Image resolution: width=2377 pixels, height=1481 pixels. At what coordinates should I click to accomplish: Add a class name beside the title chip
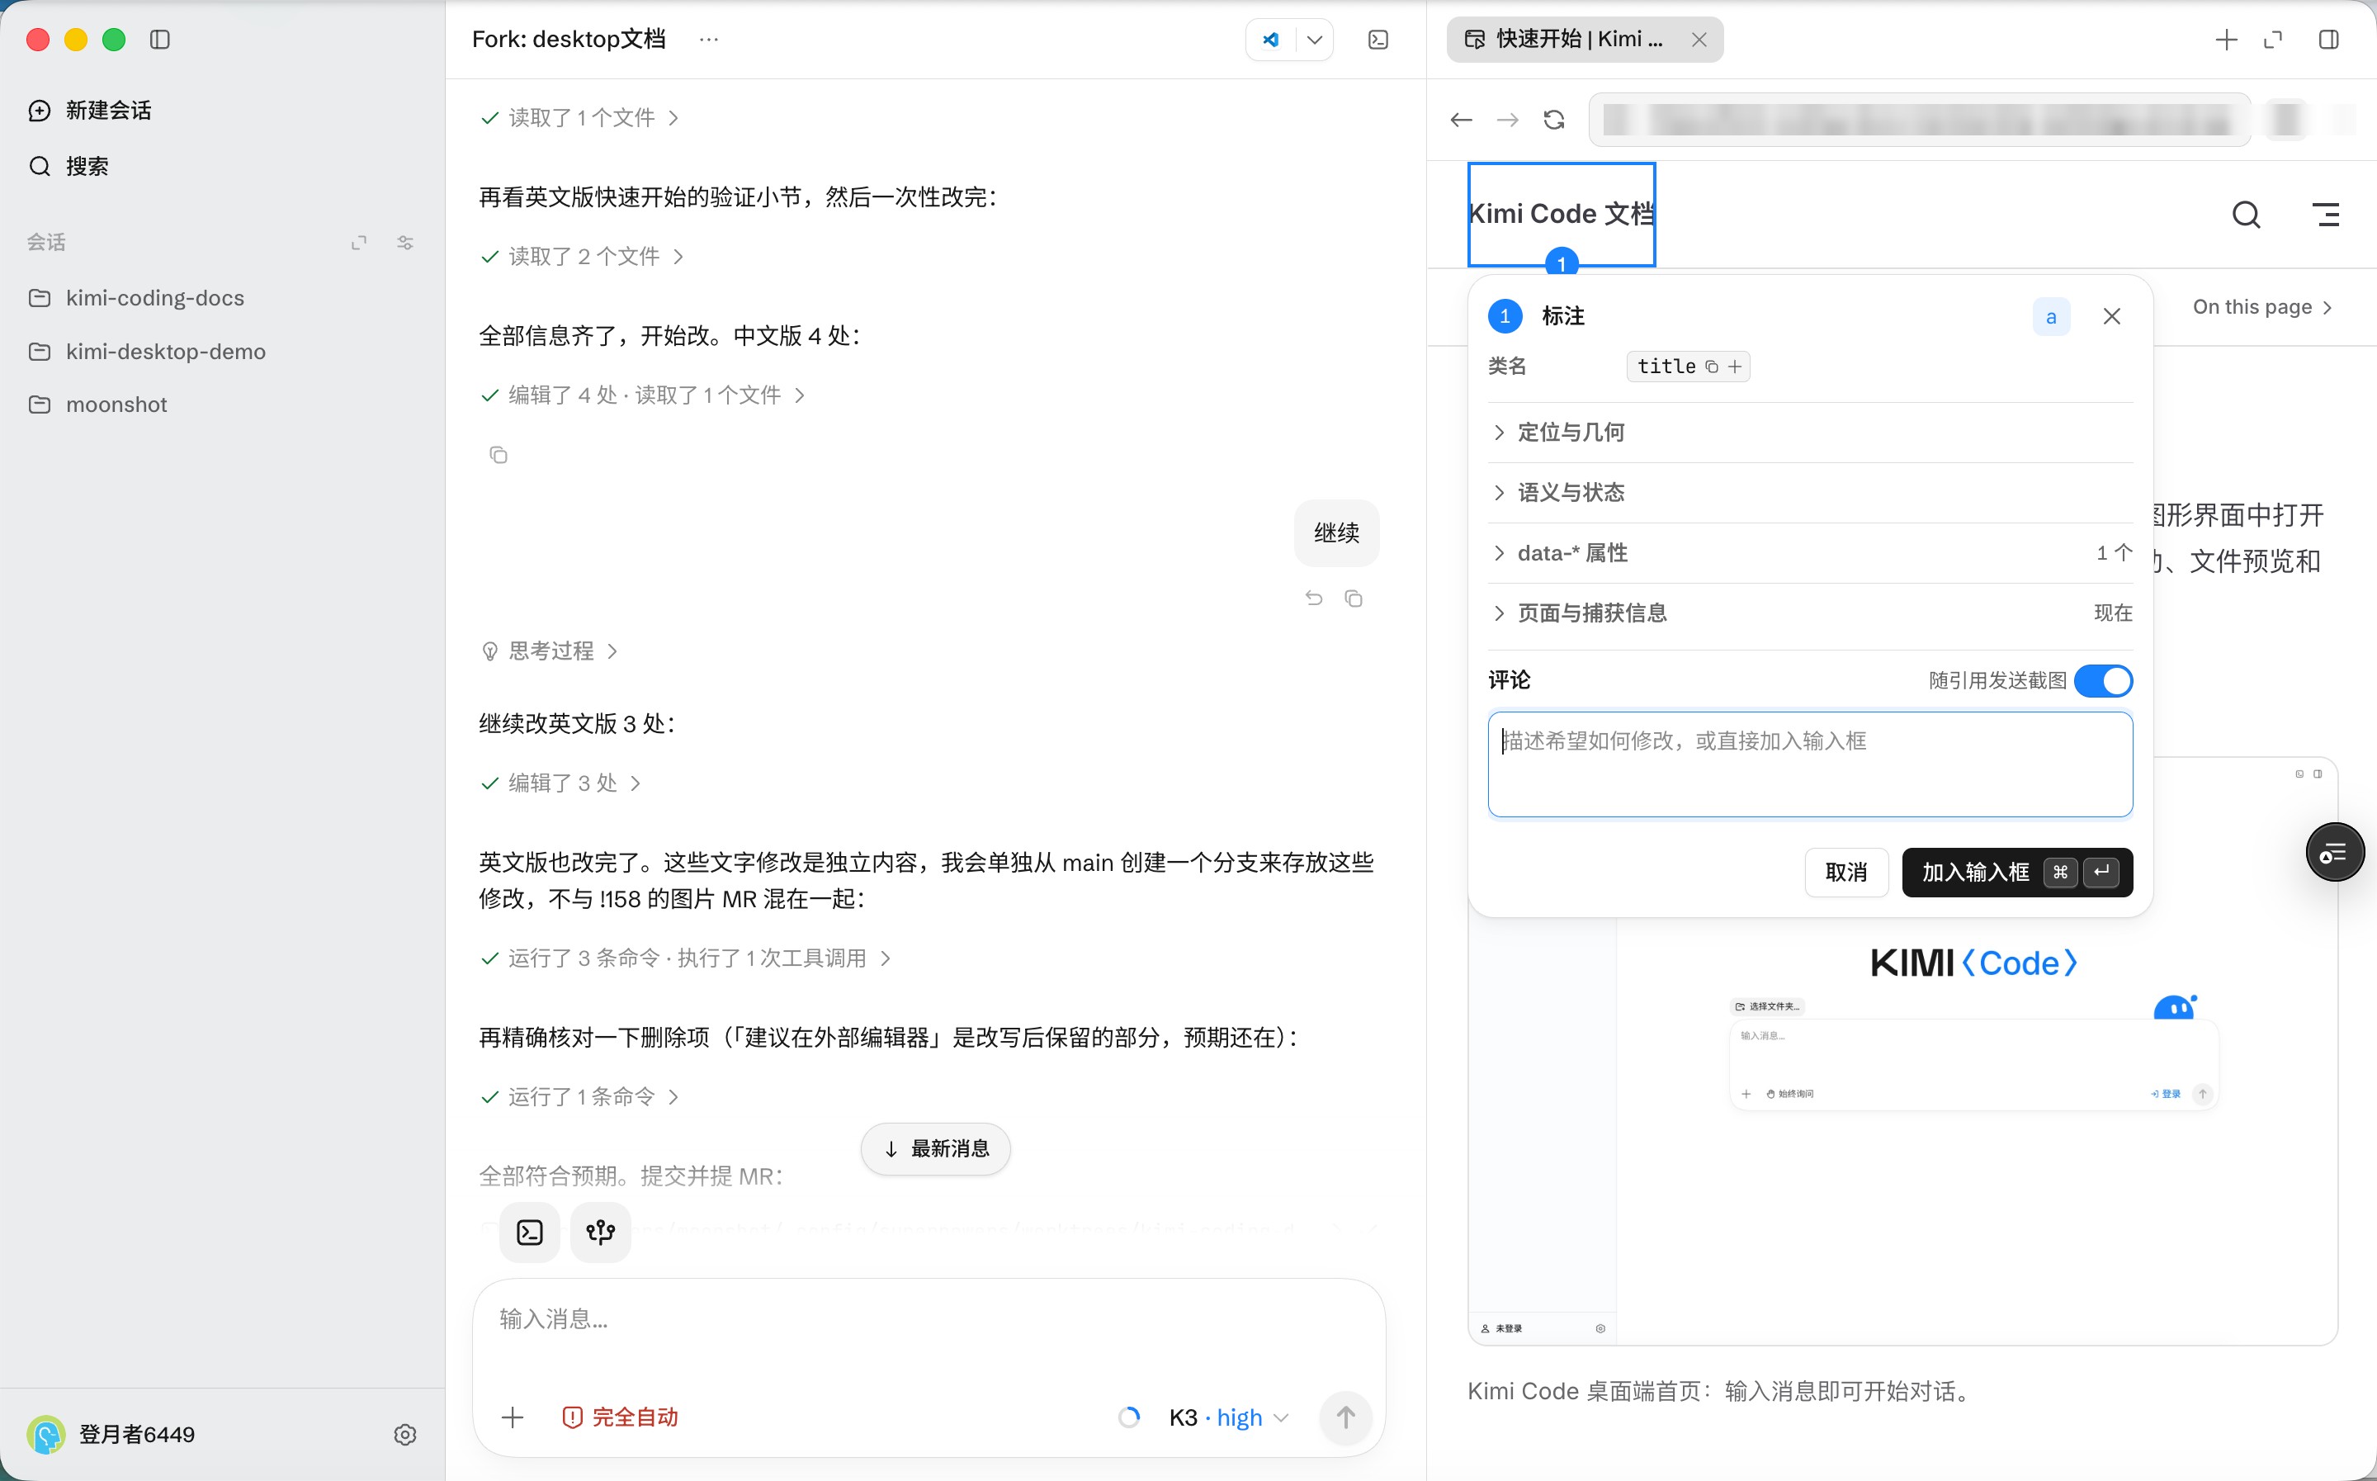[x=1735, y=367]
